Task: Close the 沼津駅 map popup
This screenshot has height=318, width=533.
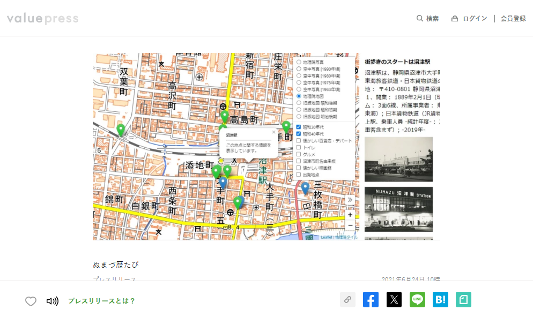Action: [273, 132]
